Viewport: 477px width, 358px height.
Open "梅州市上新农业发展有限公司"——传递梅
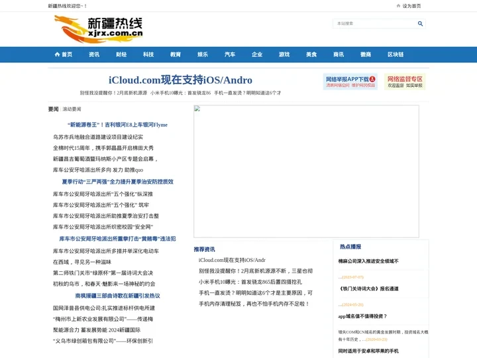pos(103,319)
